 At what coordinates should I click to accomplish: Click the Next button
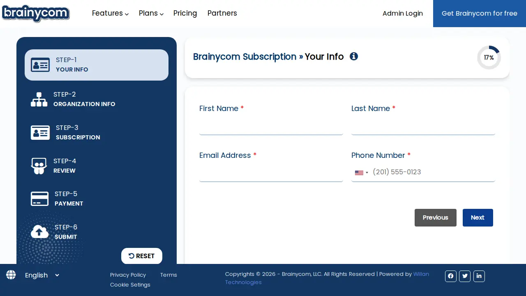[x=478, y=217]
